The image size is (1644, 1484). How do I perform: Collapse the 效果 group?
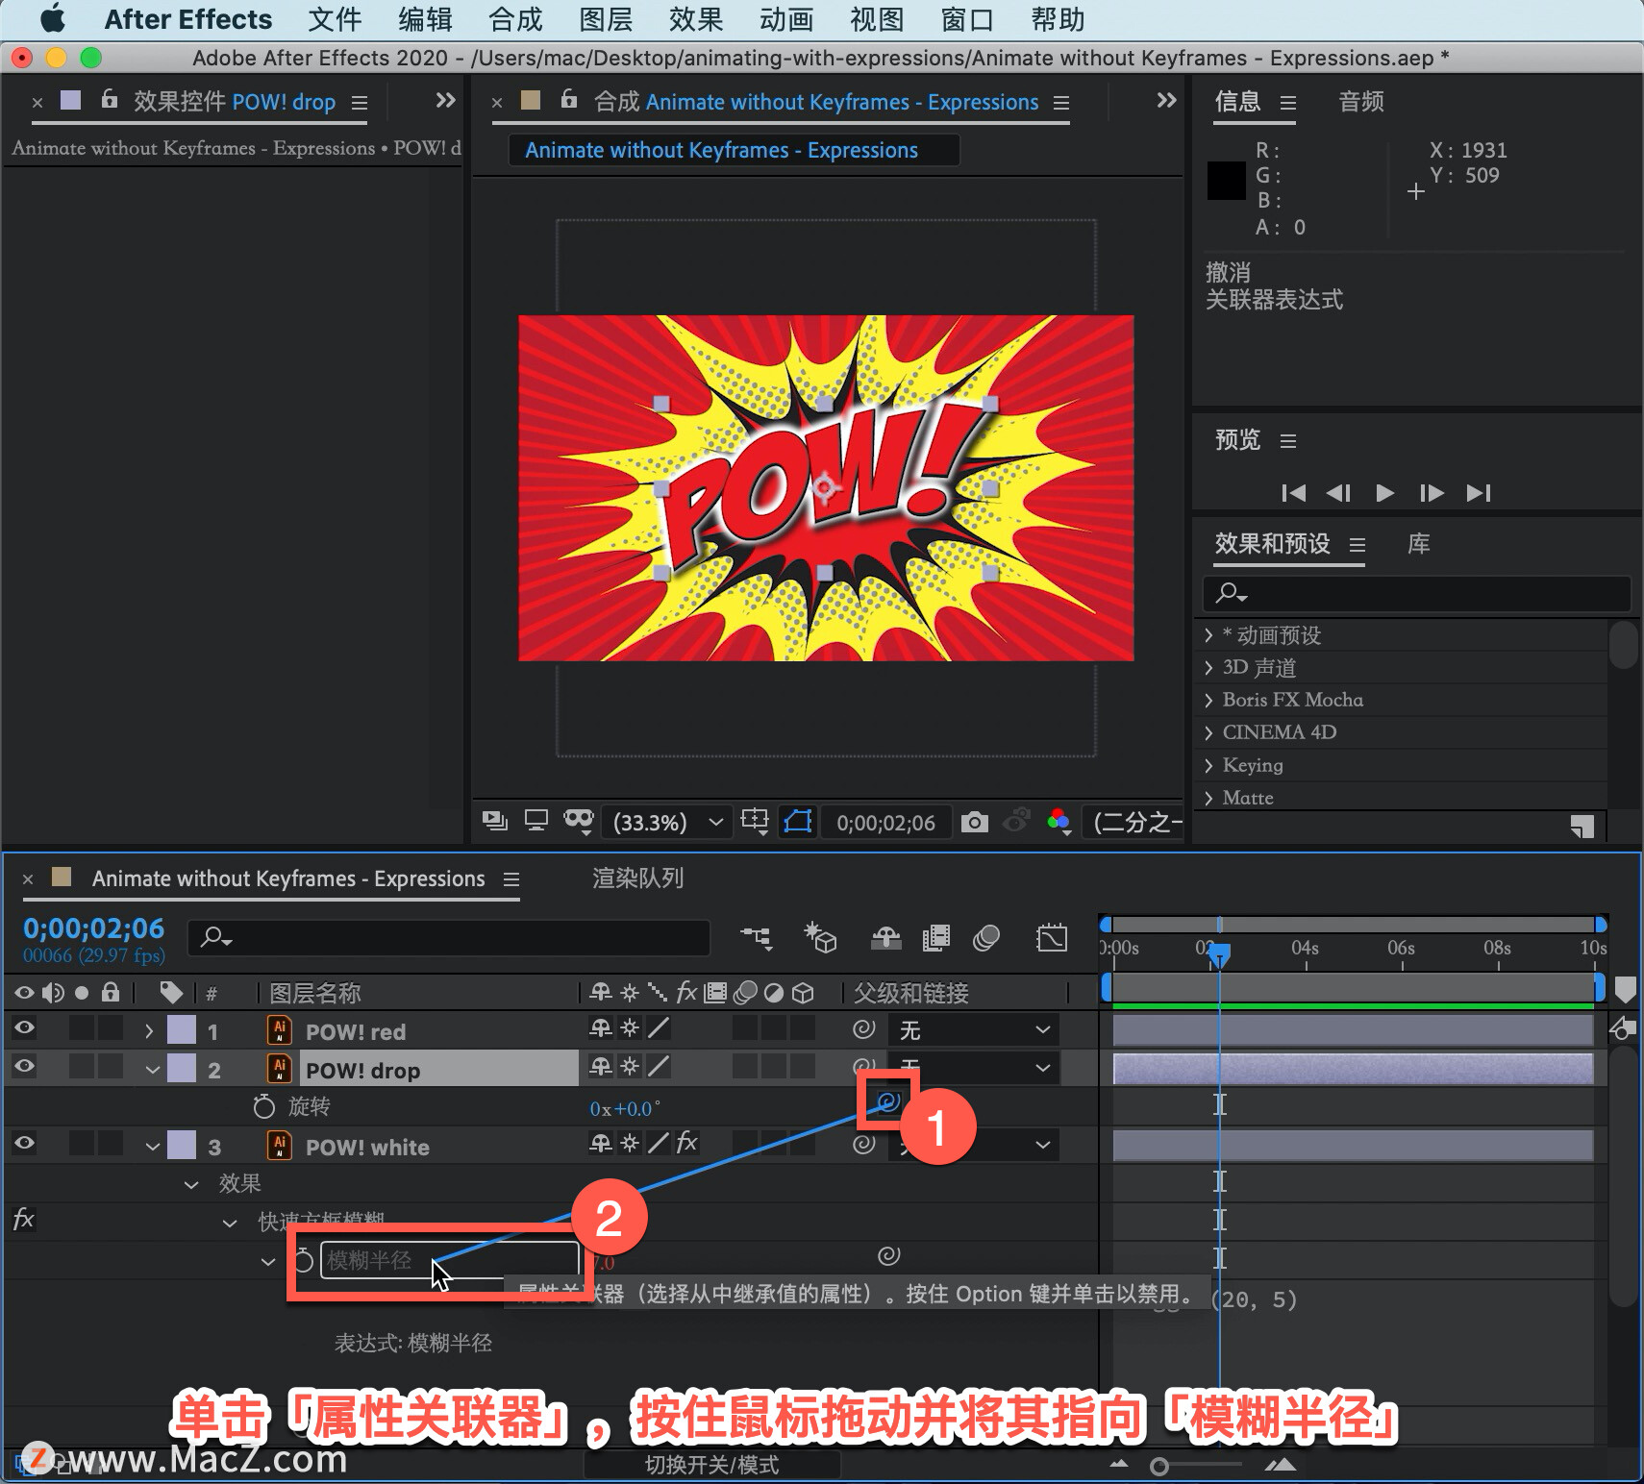point(191,1184)
